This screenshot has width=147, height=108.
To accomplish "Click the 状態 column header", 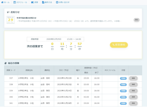I will tap(123, 70).
